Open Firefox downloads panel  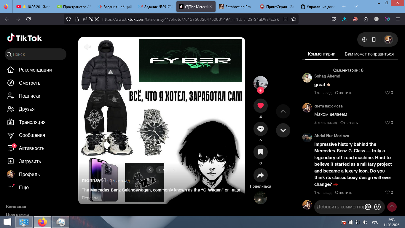coord(345,19)
